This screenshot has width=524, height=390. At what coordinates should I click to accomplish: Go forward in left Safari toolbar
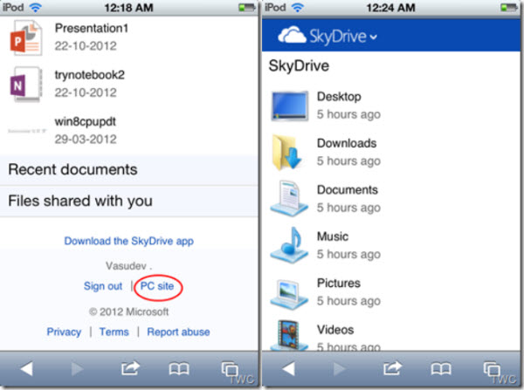[x=77, y=369]
